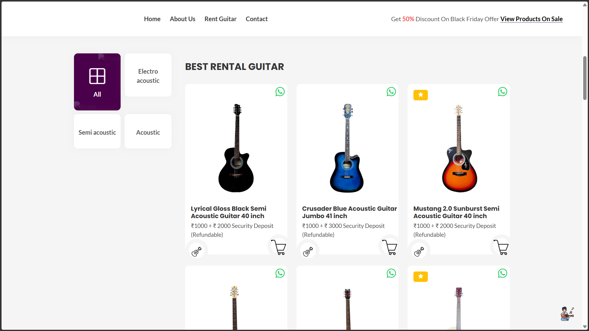Viewport: 589px width, 331px height.
Task: Click WhatsApp icon on Mustang Sunburst card
Action: tap(502, 92)
